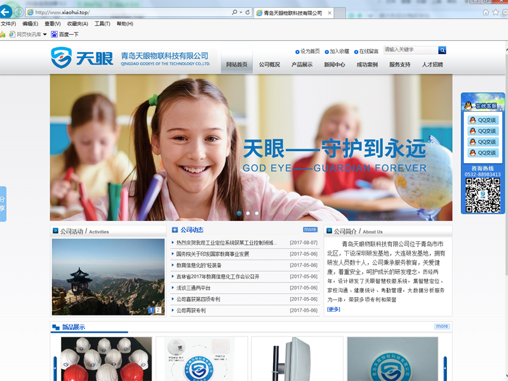Click the blue plus icon beside 公司动态
The width and height of the screenshot is (508, 381).
coord(175,230)
